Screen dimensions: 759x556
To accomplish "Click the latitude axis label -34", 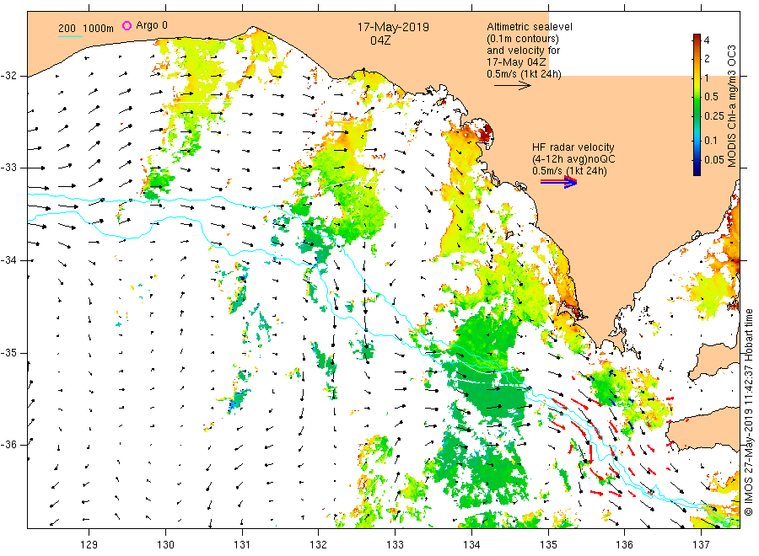I will click(x=9, y=260).
